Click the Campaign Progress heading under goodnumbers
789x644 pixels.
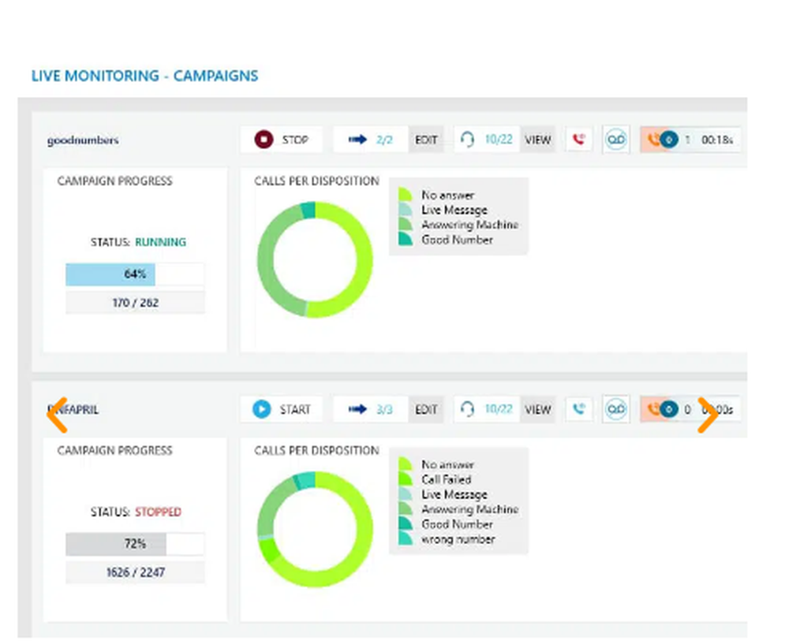tap(114, 181)
